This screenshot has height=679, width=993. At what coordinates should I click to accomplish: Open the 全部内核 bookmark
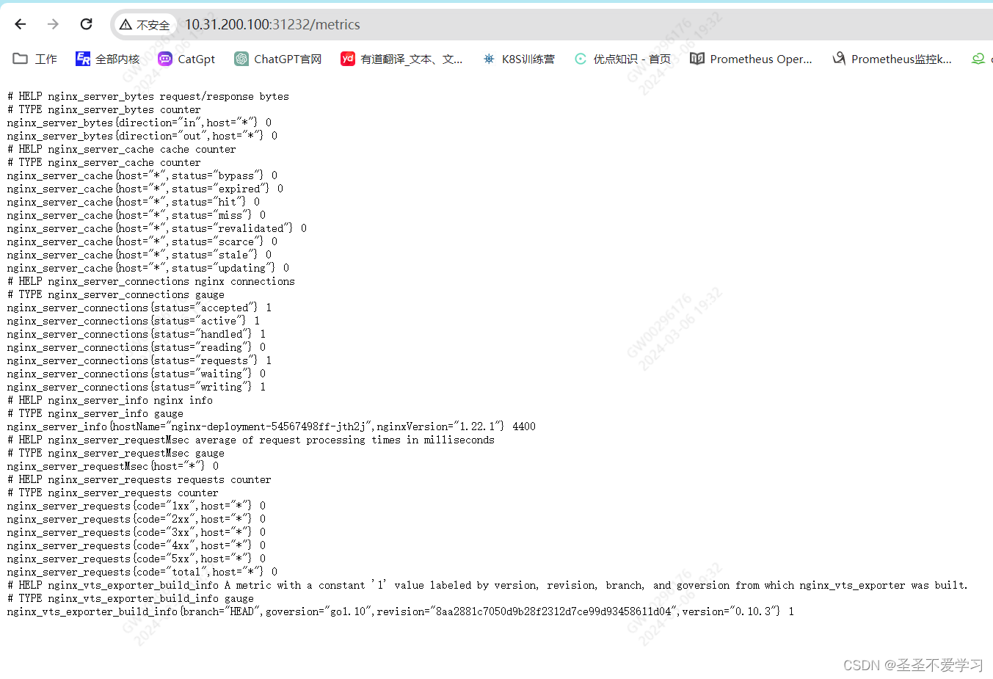coord(108,59)
